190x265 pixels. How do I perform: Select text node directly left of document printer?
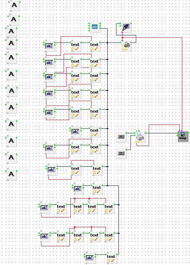coord(95,46)
